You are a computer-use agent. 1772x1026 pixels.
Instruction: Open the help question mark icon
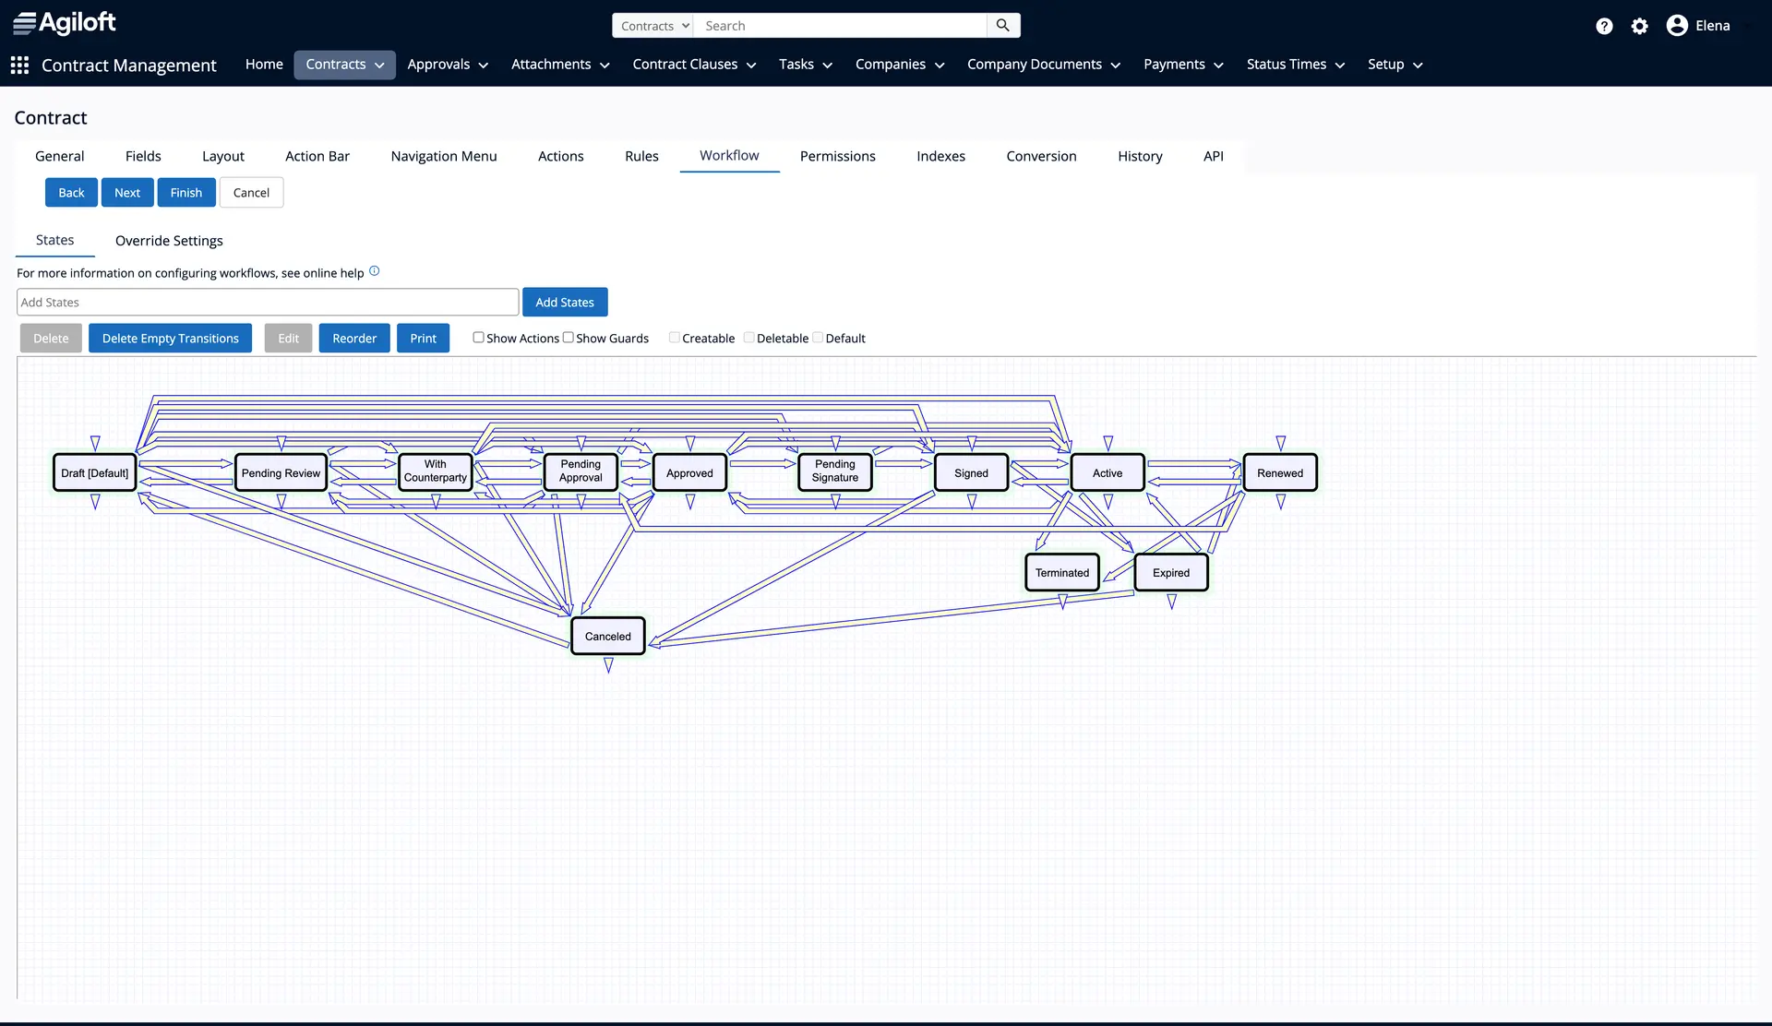1604,26
